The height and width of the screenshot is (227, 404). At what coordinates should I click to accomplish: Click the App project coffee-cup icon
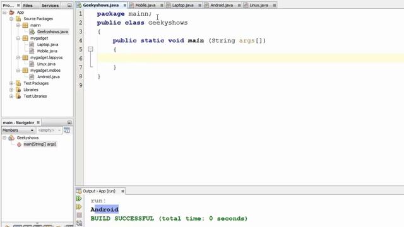click(11, 13)
